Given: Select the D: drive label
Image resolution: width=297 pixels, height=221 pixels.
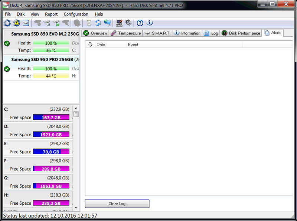Looking at the screenshot, I should (x=6, y=126).
